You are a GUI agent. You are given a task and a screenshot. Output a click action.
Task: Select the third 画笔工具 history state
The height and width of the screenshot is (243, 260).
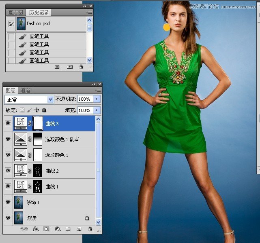pyautogui.click(x=46, y=53)
